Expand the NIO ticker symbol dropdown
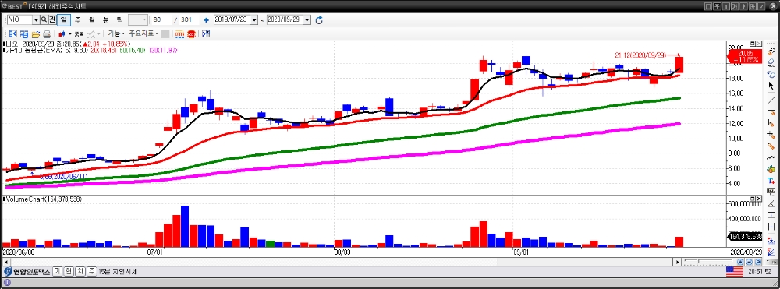Image resolution: width=780 pixels, height=289 pixels. pyautogui.click(x=36, y=19)
